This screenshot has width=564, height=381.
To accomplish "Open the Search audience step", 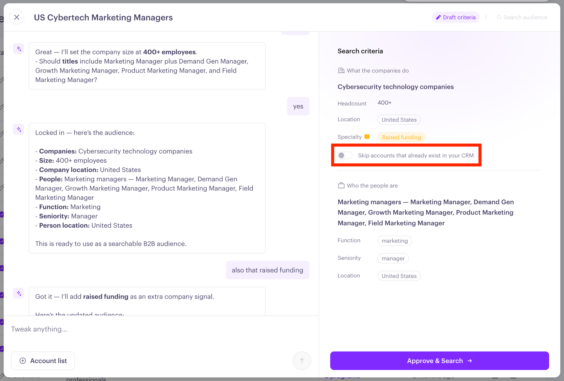I will 522,17.
